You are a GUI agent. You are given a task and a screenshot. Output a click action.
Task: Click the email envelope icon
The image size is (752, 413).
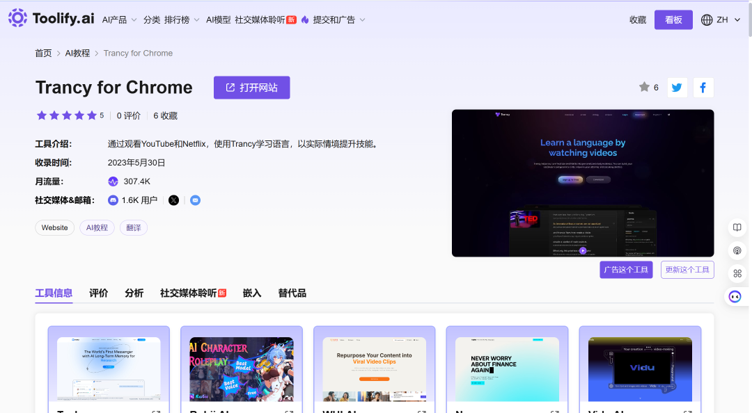195,200
